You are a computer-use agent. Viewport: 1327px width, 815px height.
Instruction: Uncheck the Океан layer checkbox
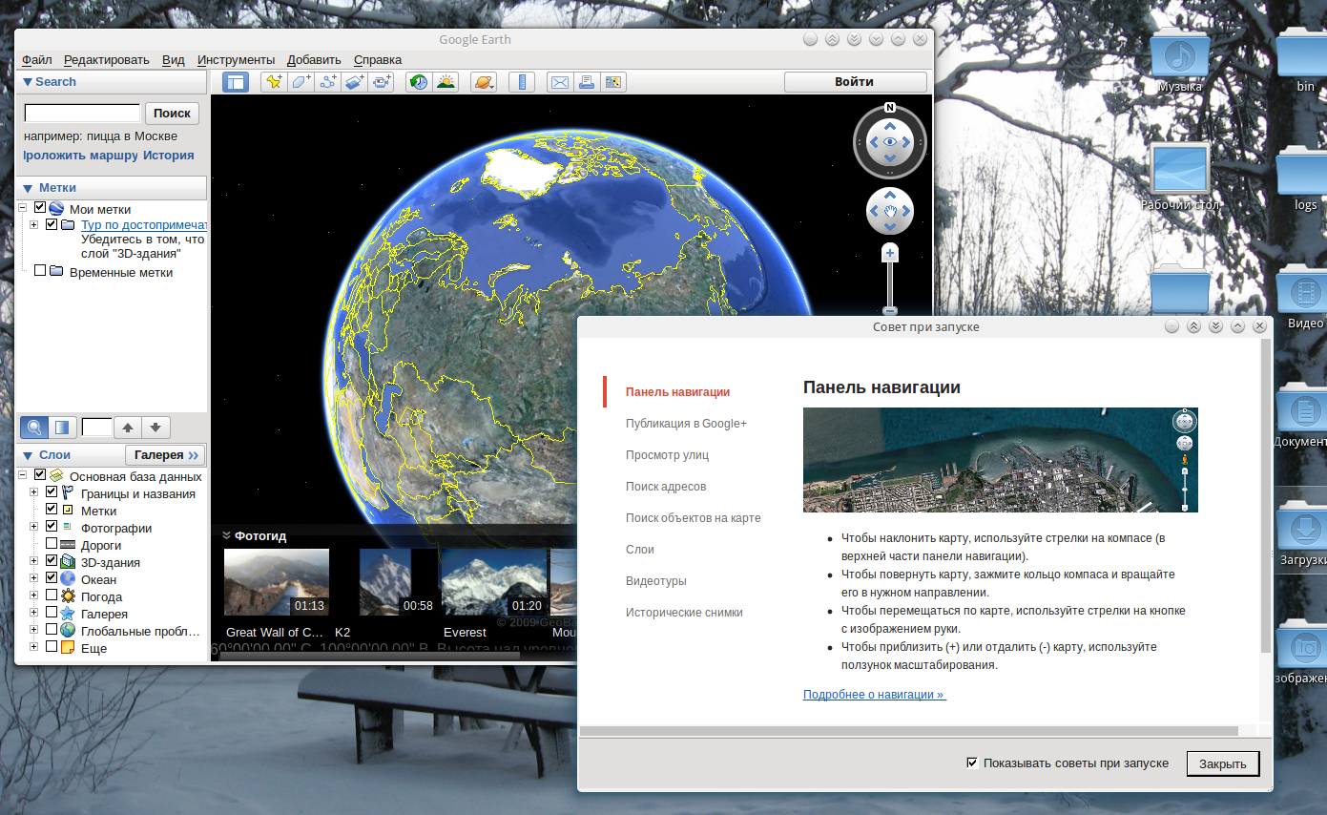coord(52,579)
